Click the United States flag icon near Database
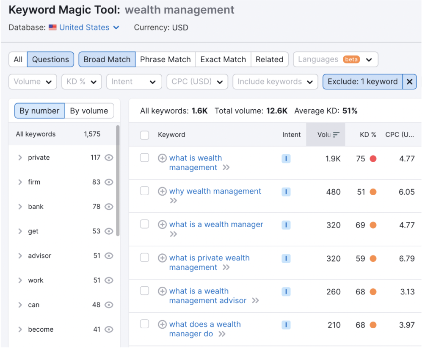The image size is (436, 352). pos(52,27)
